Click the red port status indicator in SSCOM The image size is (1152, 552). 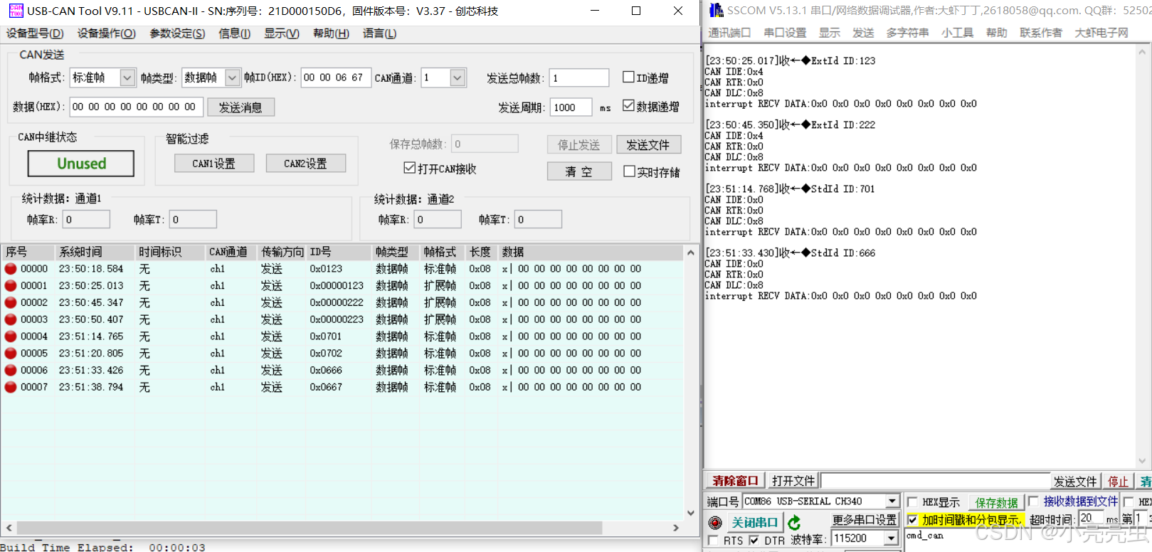pyautogui.click(x=716, y=523)
